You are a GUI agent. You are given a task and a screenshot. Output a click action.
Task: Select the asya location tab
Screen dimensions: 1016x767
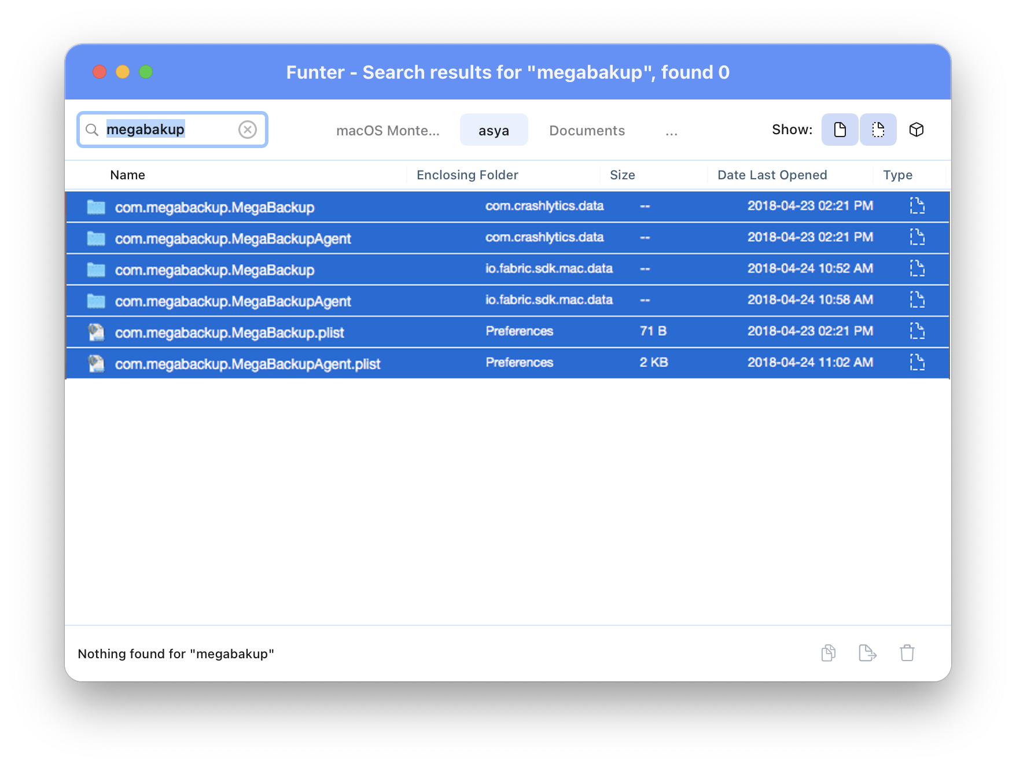point(494,130)
